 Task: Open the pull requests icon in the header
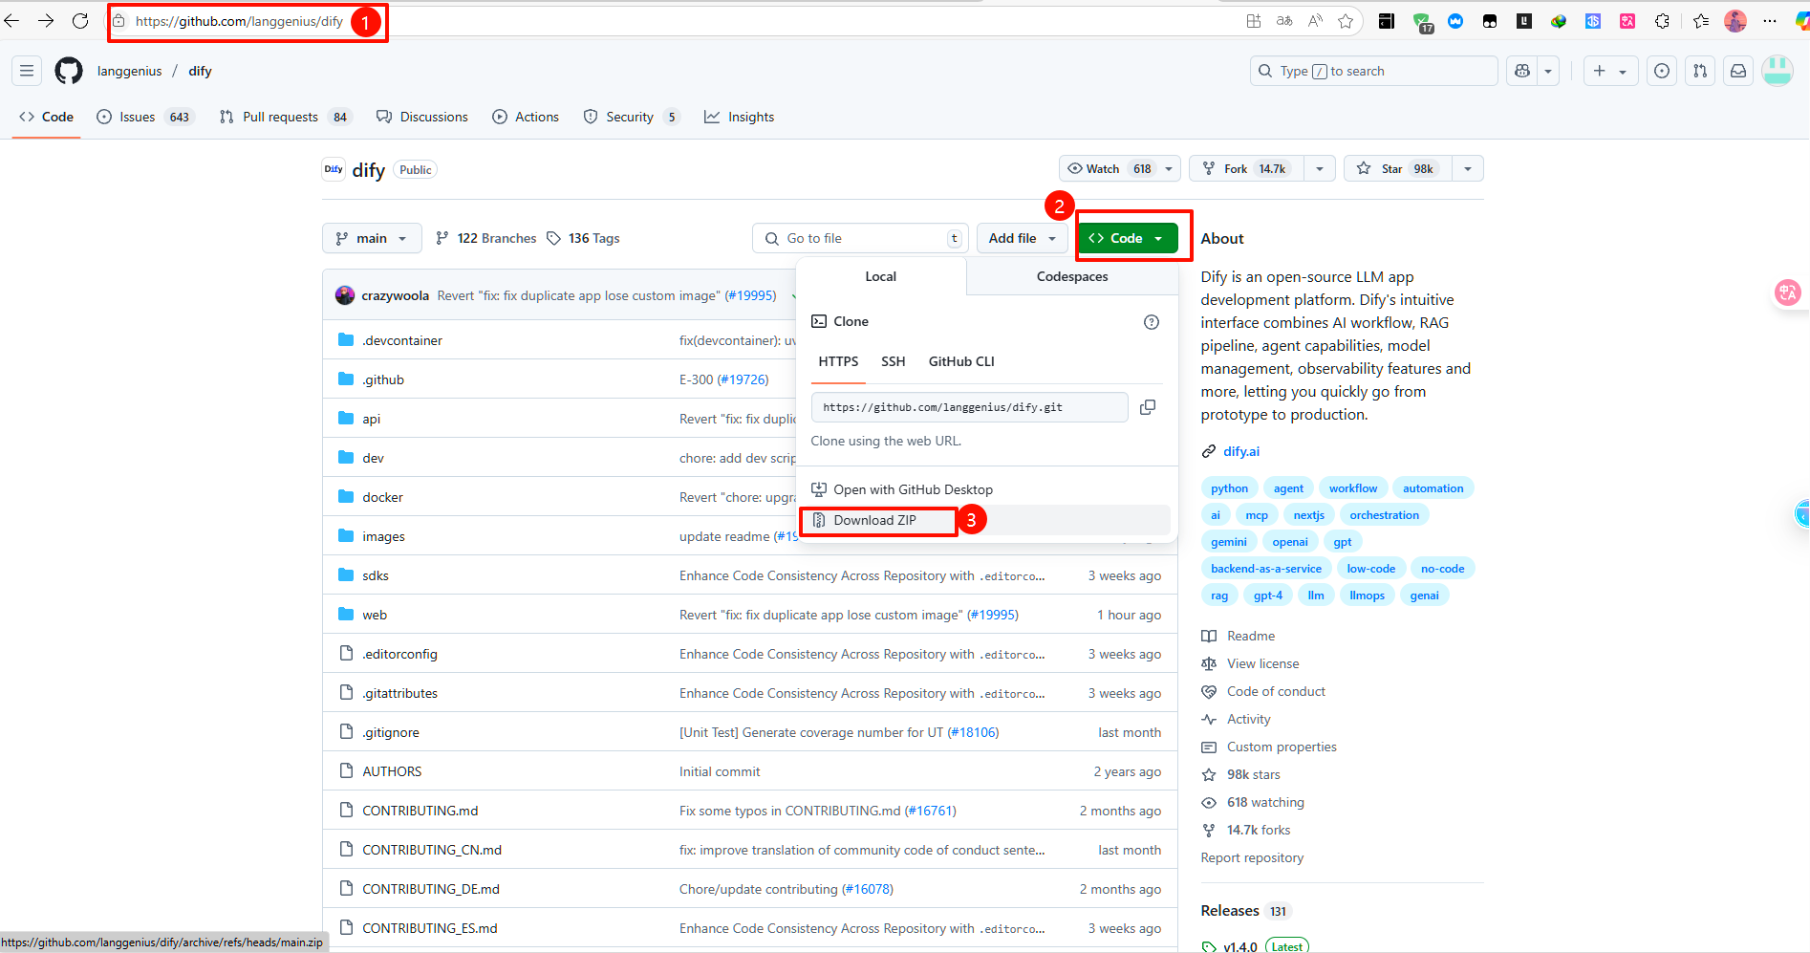tap(1700, 71)
